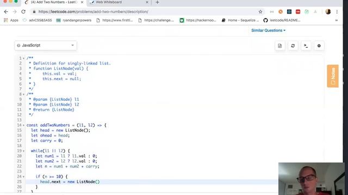Collapse comment block at line 1
This screenshot has width=348, height=195.
coord(23,58)
